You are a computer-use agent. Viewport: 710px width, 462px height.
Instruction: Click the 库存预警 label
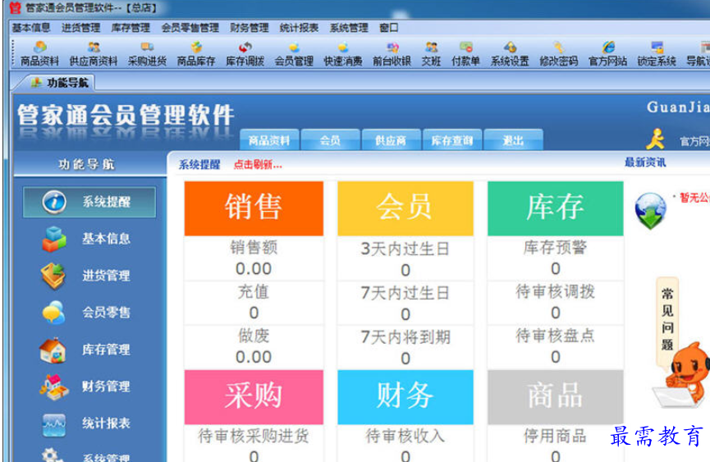point(555,248)
